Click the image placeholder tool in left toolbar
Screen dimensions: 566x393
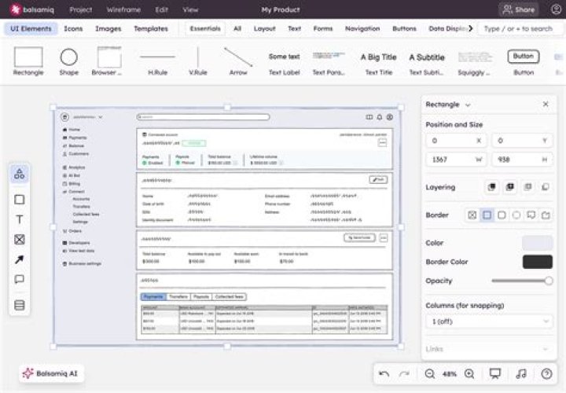[x=20, y=240]
